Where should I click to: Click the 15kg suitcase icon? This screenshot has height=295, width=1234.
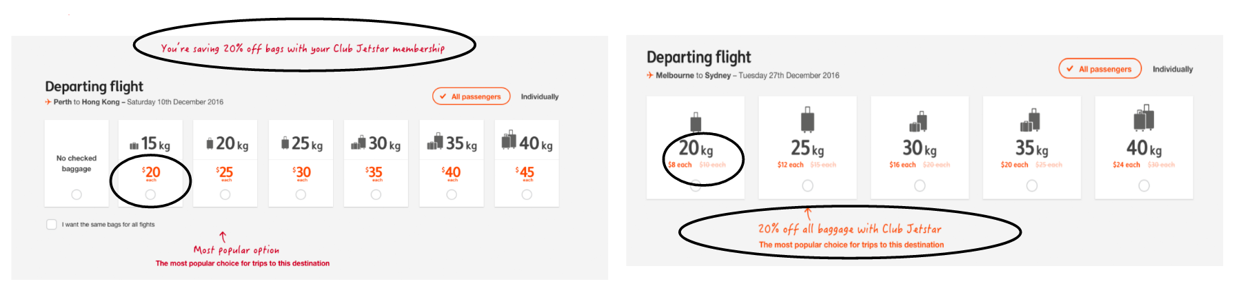click(134, 145)
